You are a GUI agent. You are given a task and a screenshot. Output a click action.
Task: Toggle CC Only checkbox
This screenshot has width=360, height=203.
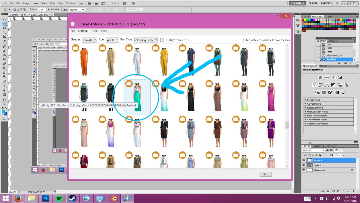tap(162, 40)
